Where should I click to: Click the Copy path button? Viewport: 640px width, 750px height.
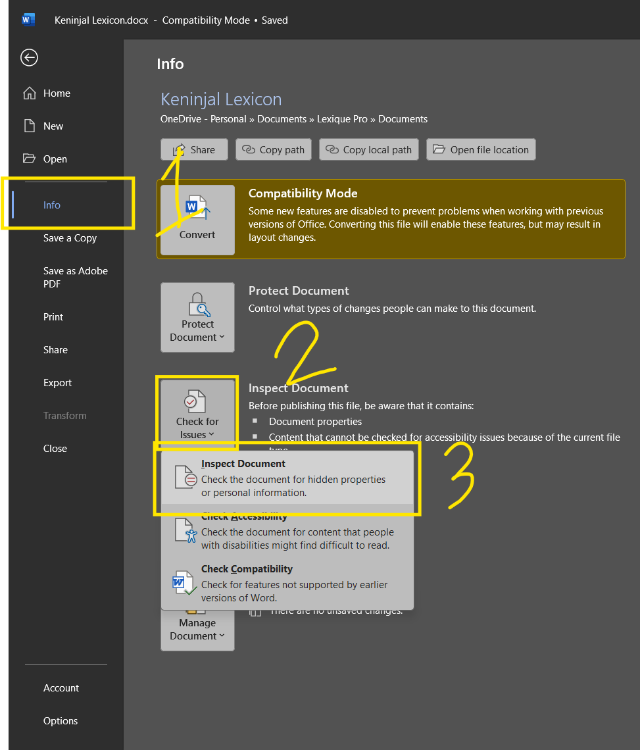tap(274, 150)
